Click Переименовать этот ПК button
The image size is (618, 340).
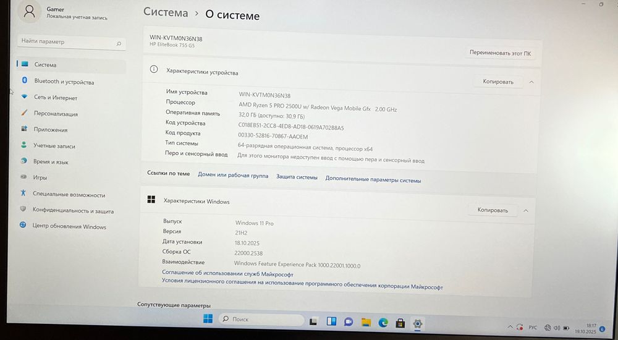[500, 53]
